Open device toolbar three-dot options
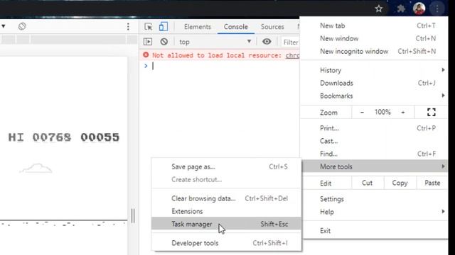455x255 pixels. [128, 27]
